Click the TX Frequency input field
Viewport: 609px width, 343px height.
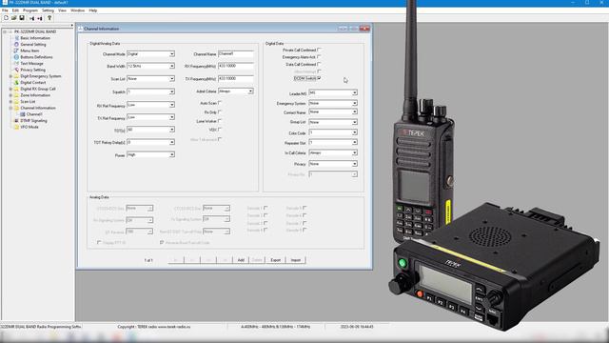(x=236, y=78)
